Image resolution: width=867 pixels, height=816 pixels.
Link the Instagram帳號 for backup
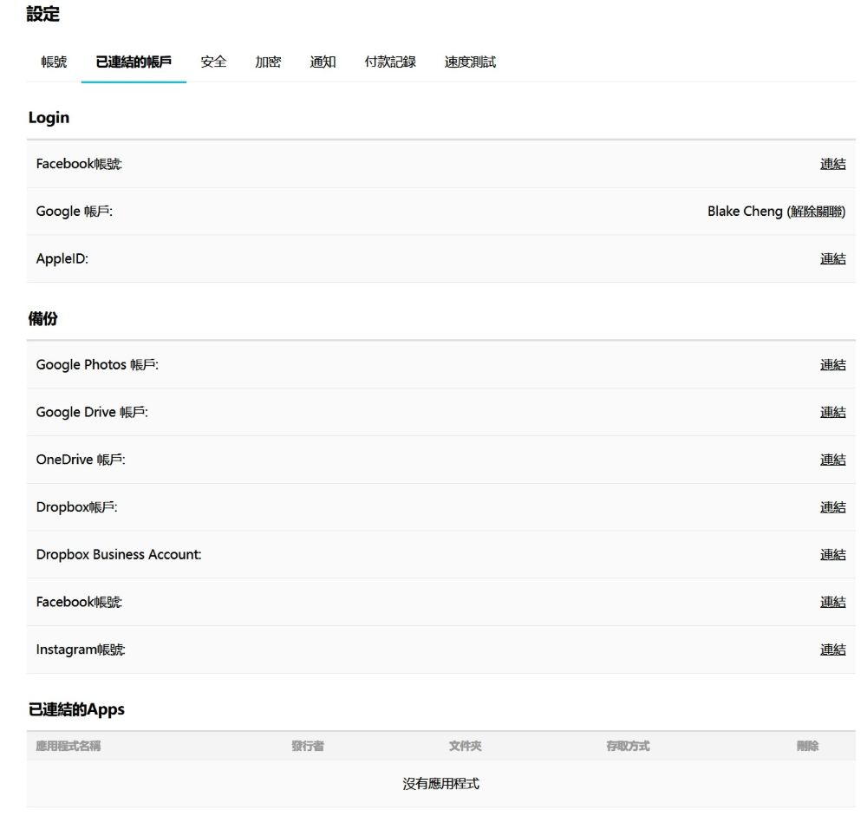click(832, 650)
